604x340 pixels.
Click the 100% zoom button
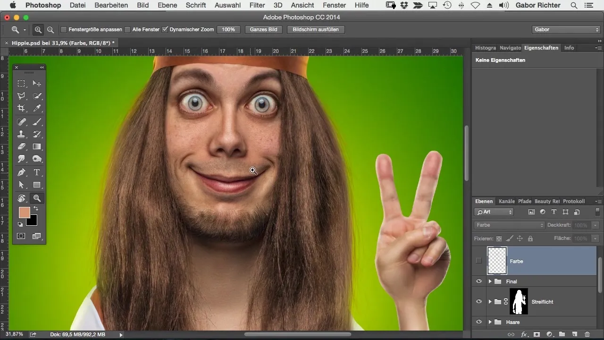(228, 29)
